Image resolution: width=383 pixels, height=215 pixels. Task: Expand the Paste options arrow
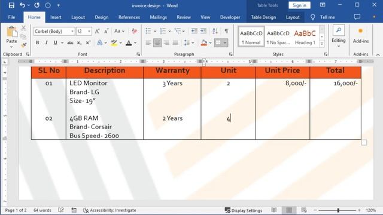click(11, 47)
